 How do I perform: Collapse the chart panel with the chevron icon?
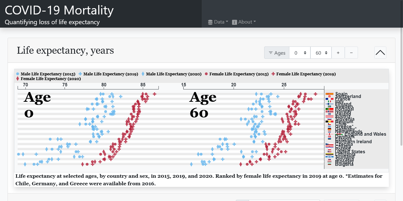[x=380, y=52]
